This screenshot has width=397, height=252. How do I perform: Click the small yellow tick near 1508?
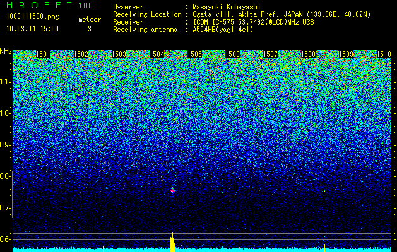point(324,248)
